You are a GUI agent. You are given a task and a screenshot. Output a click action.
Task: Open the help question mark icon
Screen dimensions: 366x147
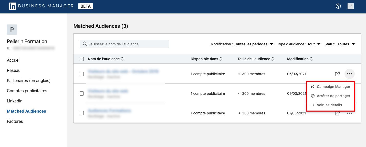(338, 6)
